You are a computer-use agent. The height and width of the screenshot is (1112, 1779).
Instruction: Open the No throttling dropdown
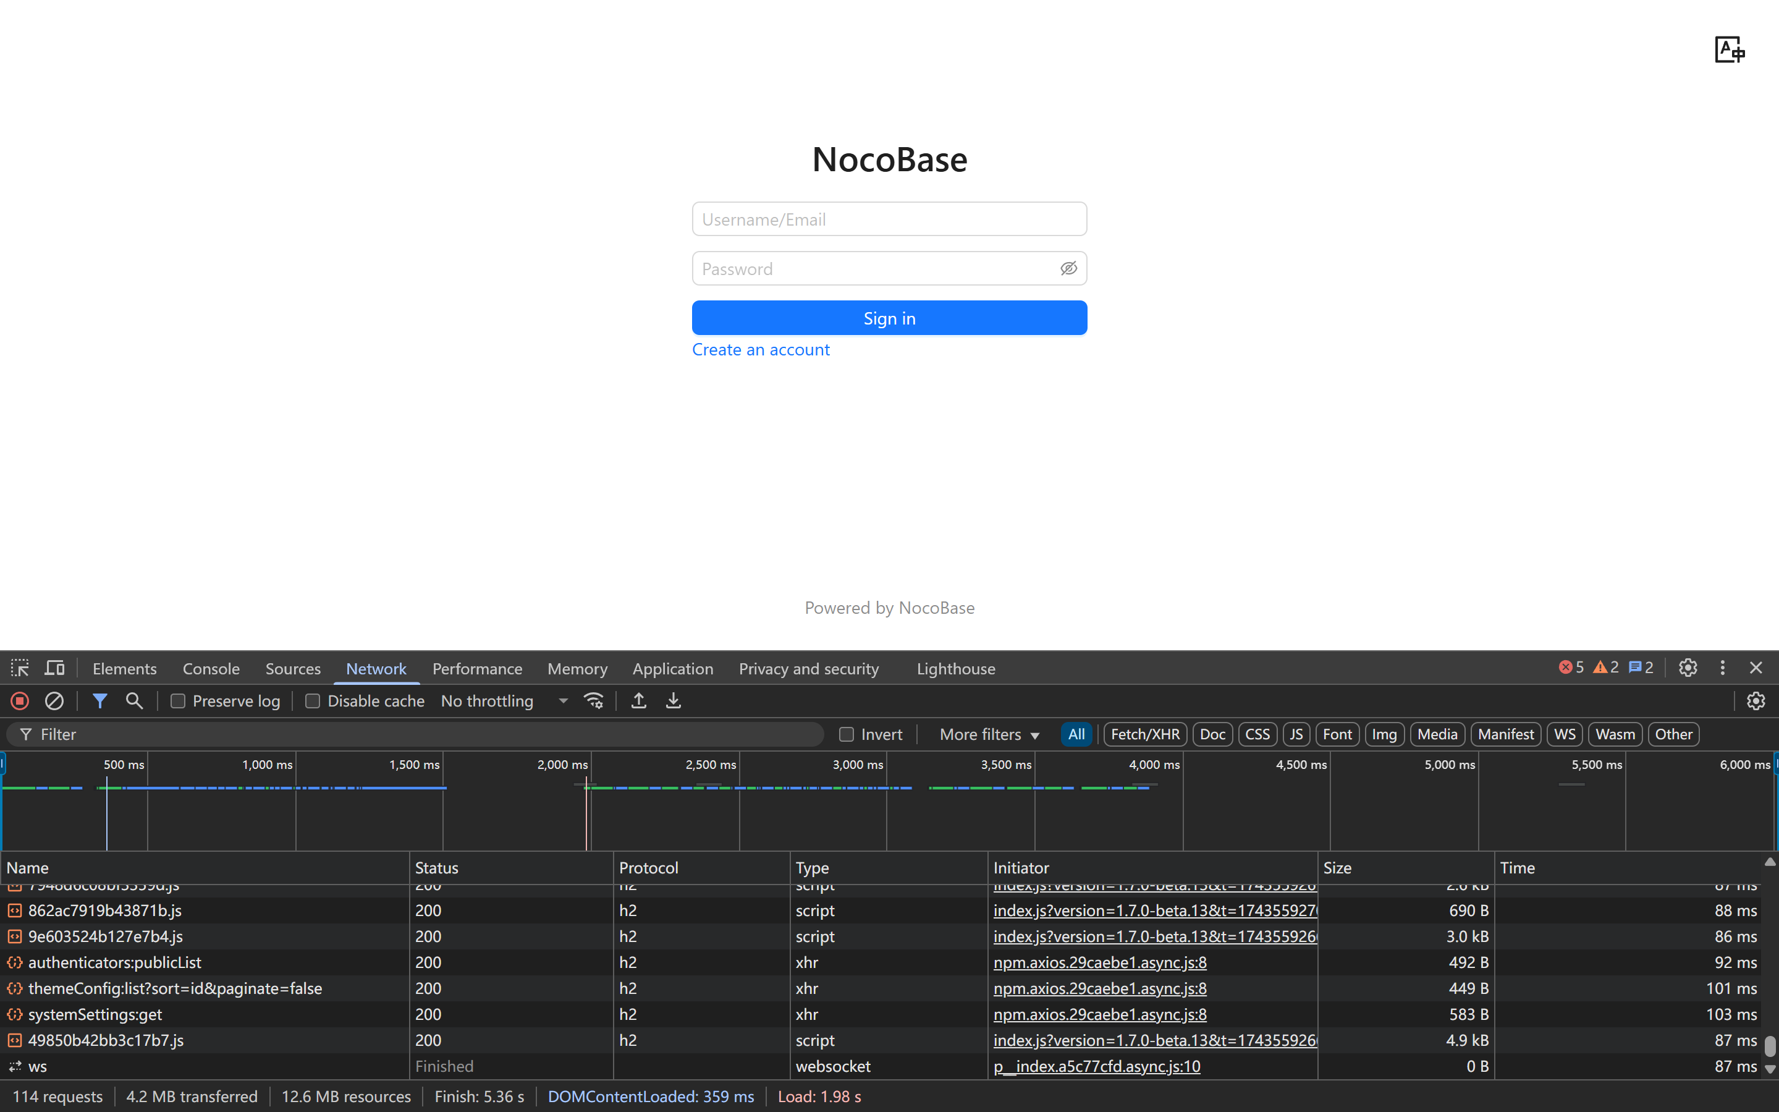tap(504, 701)
